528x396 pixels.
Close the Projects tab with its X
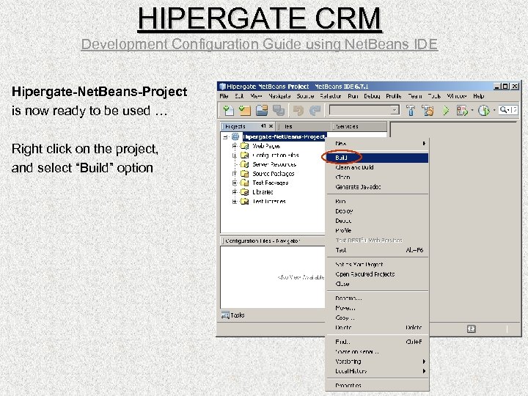(x=271, y=126)
